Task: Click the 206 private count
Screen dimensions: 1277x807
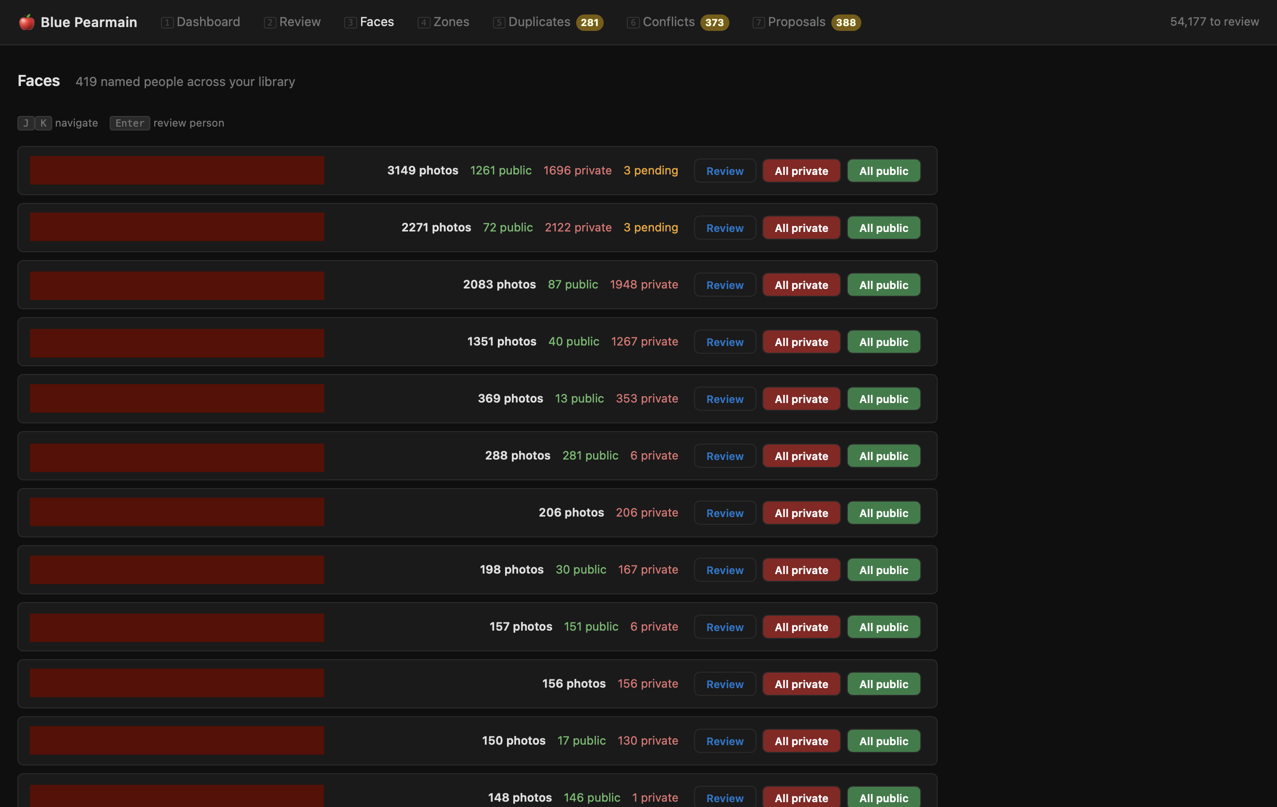Action: 647,512
